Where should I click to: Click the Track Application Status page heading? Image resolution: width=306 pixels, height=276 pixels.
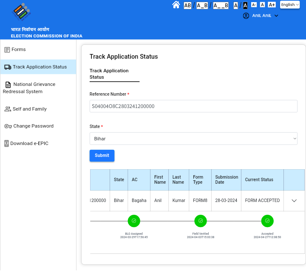click(124, 57)
